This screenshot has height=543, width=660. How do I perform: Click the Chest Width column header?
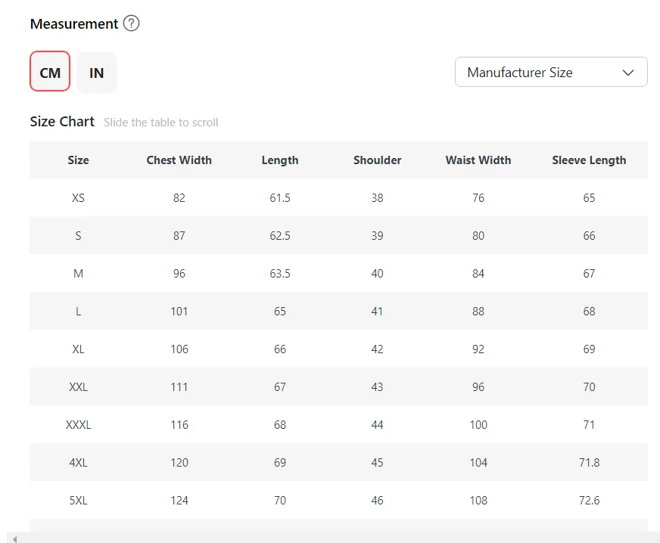coord(179,160)
